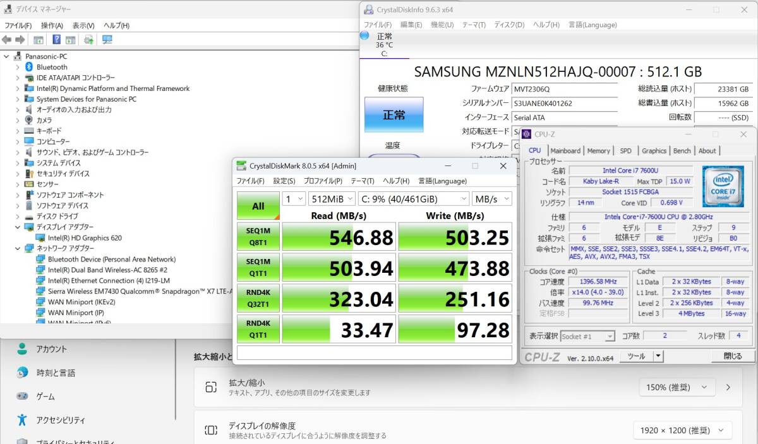Click the blue disk status circle in CrystalDiskInfo
758x444 pixels.
364,36
